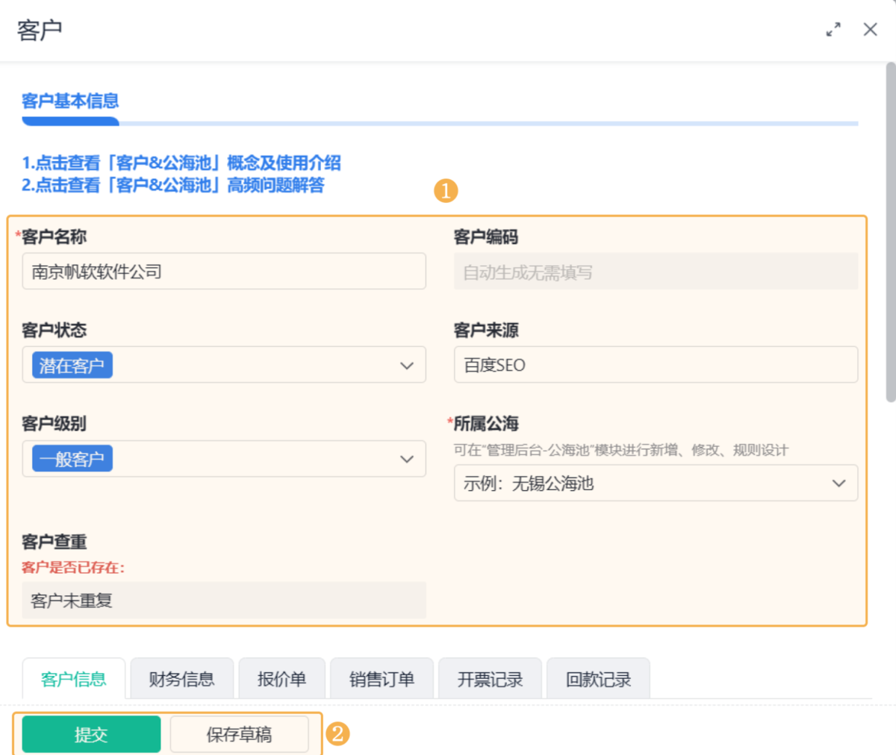Open the 客户级别 dropdown
Image resolution: width=896 pixels, height=755 pixels.
coord(224,459)
